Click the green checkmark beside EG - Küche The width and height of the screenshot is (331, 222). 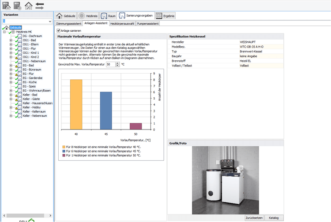16,82
